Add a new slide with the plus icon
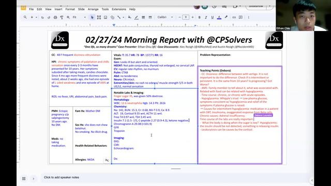The width and height of the screenshot is (331, 186). [x=32, y=17]
